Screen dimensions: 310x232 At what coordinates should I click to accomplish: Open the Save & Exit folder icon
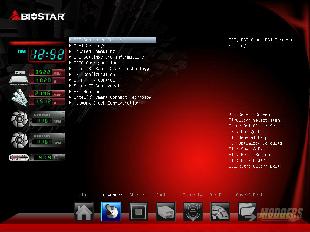(247, 211)
